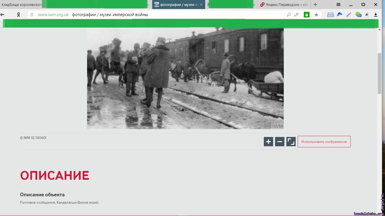Open the downloads arrow icon
385x216 pixels.
pyautogui.click(x=376, y=15)
